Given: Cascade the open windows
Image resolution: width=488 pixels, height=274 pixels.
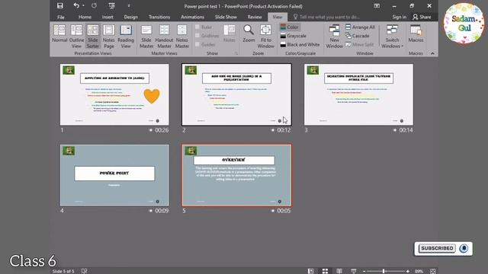Looking at the screenshot, I should tap(358, 36).
